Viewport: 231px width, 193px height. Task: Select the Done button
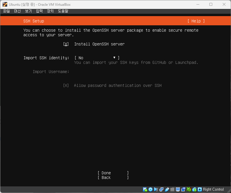[113, 173]
